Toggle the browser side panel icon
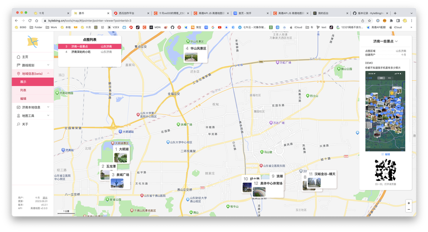The width and height of the screenshot is (428, 232). pyautogui.click(x=398, y=20)
